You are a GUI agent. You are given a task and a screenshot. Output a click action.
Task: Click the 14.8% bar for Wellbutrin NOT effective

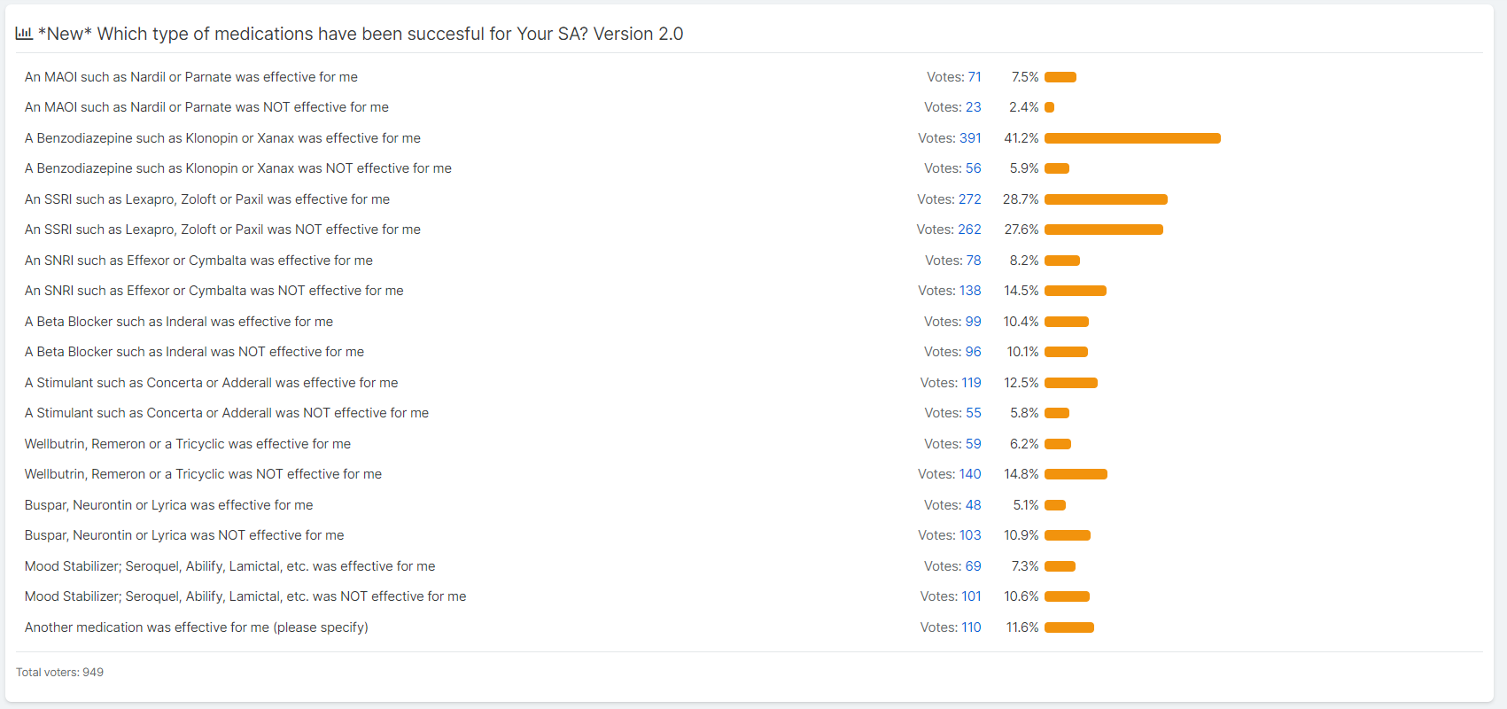coord(1076,474)
